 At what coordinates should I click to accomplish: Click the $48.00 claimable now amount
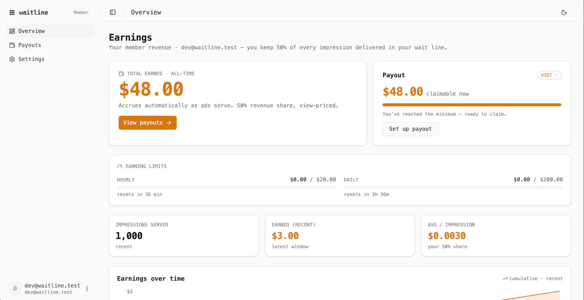(403, 92)
